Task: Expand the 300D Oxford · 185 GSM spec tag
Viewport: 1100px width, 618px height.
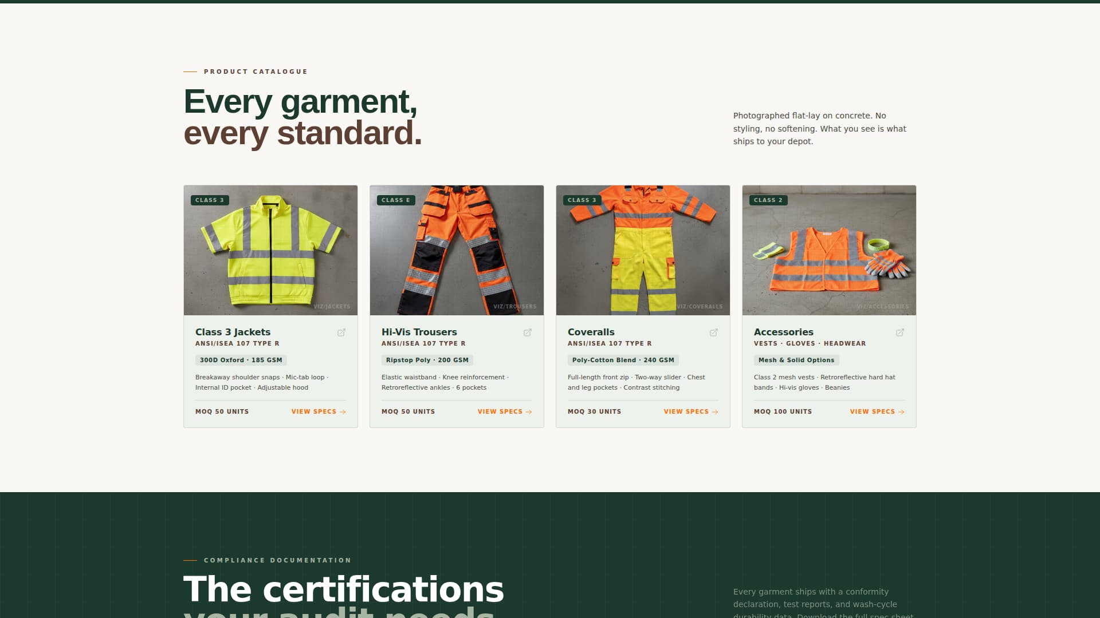Action: [241, 360]
